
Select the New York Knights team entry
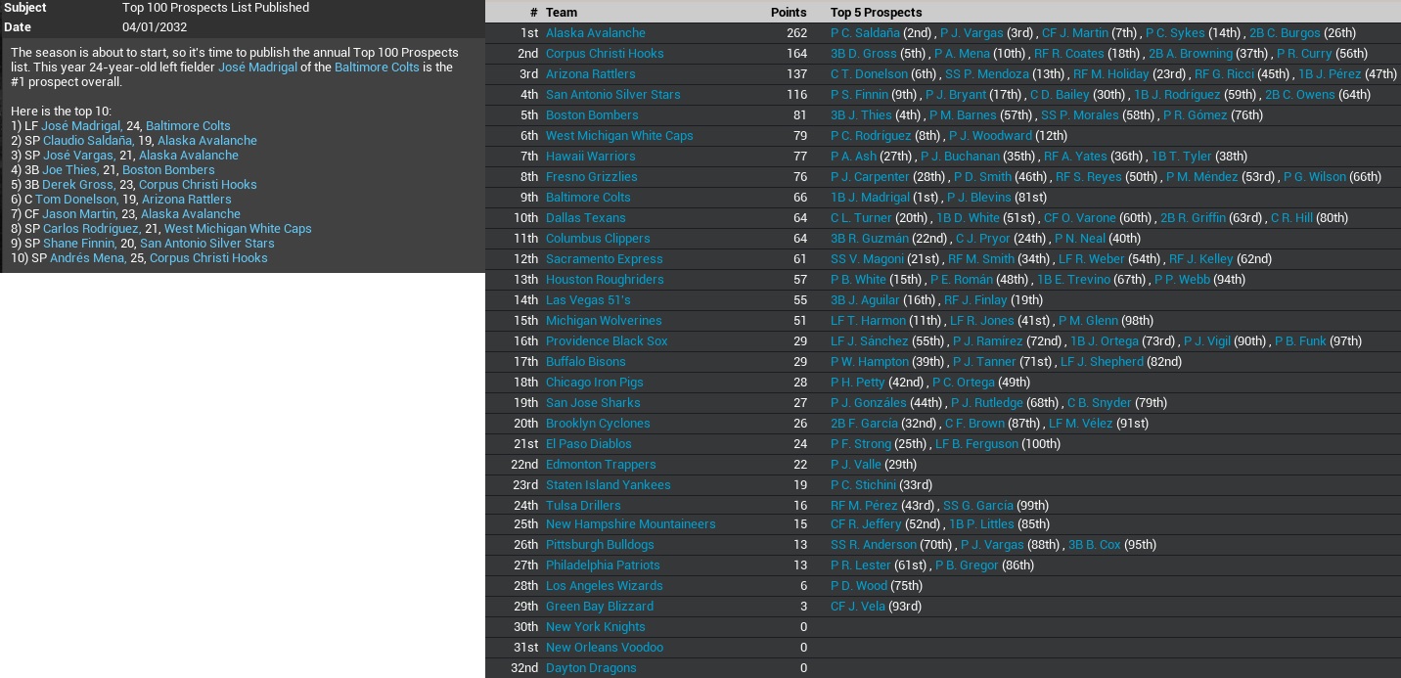pyautogui.click(x=595, y=626)
